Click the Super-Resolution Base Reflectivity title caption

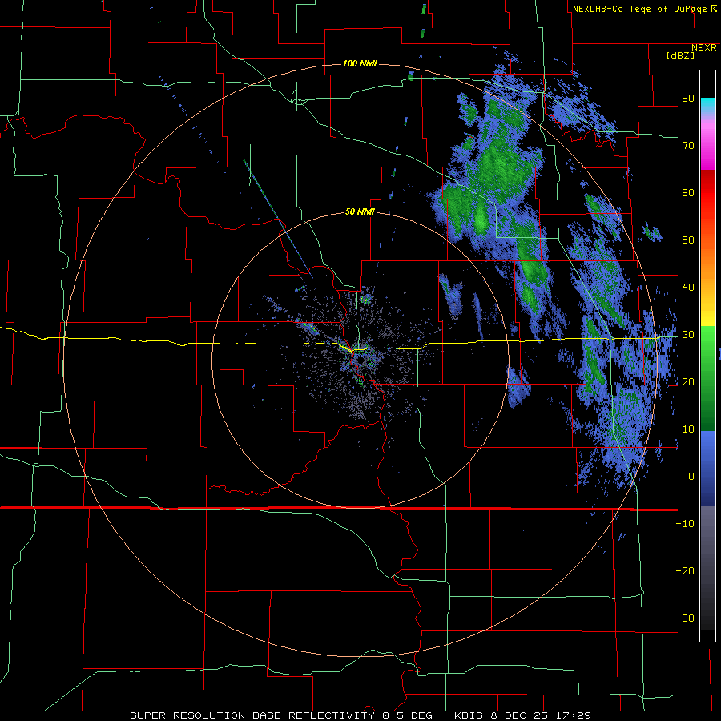tap(360, 715)
